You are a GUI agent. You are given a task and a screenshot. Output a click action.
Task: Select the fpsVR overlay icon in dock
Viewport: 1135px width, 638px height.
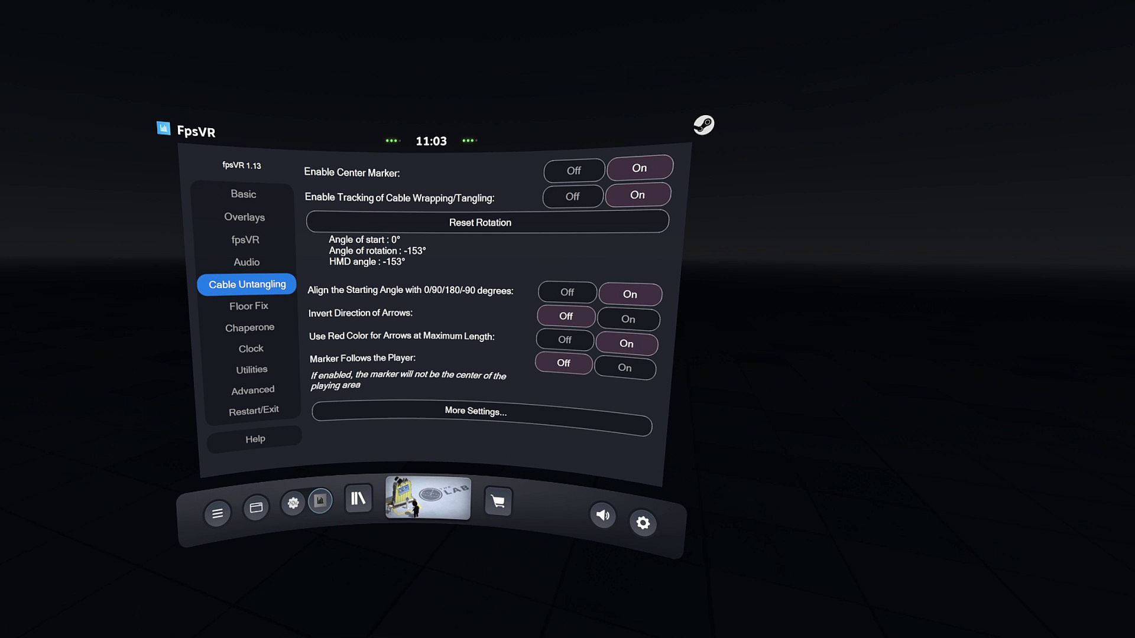(320, 501)
